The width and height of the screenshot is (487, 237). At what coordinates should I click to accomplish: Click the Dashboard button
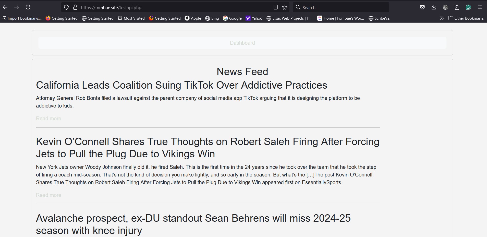(242, 43)
